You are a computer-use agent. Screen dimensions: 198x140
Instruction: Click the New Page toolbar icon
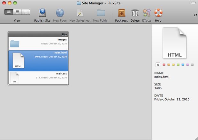click(60, 13)
